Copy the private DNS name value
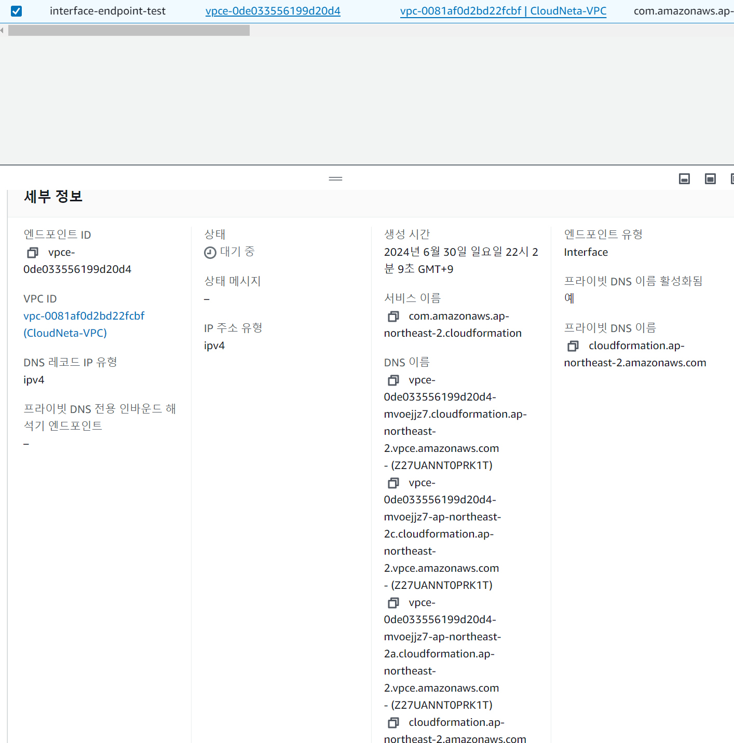 [573, 346]
